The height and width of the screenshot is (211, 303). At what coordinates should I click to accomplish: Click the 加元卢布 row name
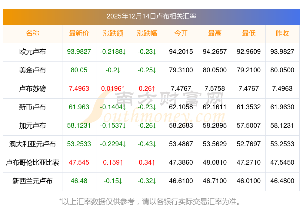tap(32, 126)
